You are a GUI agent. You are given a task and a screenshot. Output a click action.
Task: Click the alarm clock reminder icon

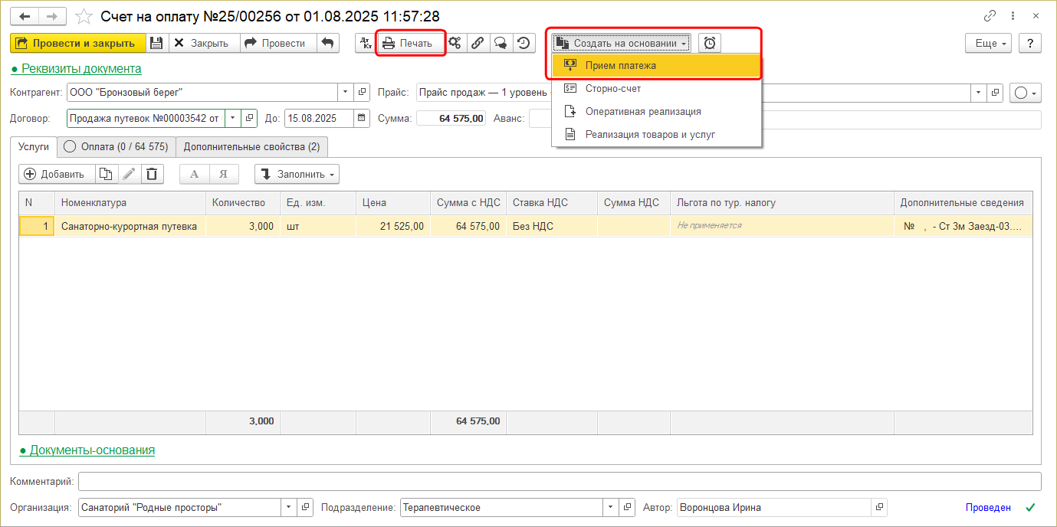coord(710,43)
